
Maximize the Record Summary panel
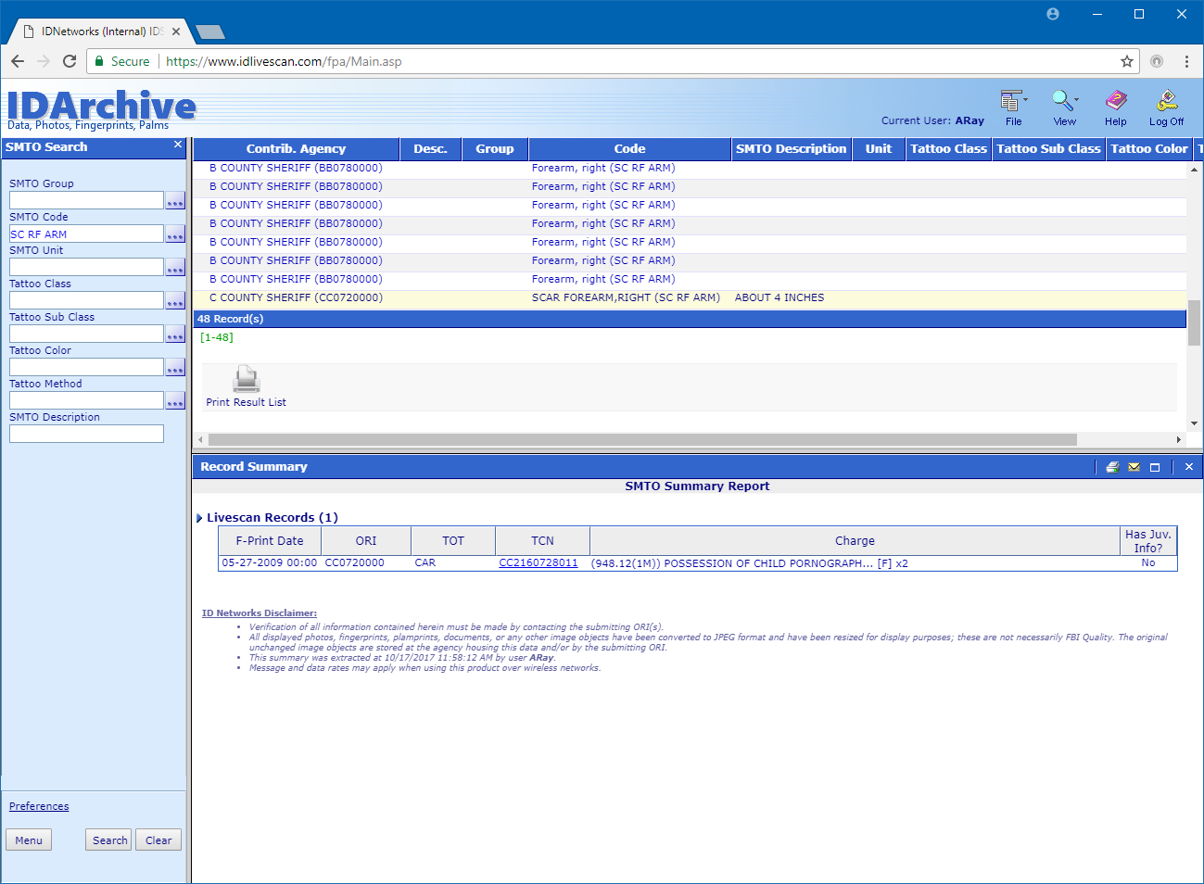(x=1155, y=467)
